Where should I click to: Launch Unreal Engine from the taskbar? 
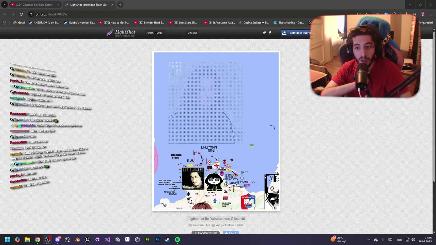[88, 240]
